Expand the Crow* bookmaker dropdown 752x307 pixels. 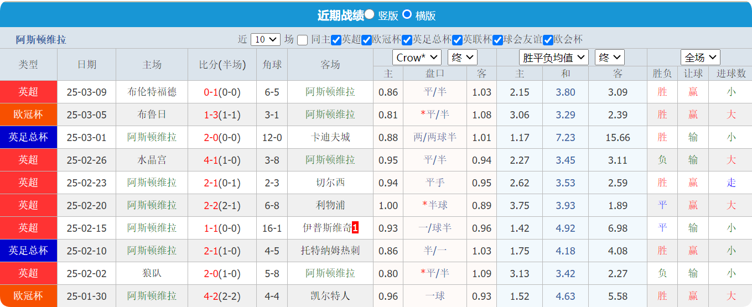[417, 58]
